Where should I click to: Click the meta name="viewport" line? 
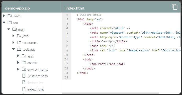point(135,33)
